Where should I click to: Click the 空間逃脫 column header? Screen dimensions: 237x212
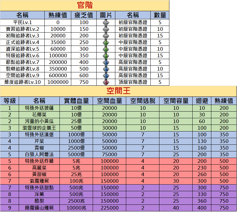pyautogui.click(x=143, y=101)
